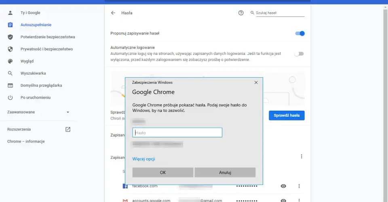Viewport: 388px width, 202px height.
Task: Open Chrome – informacje page
Action: [26, 141]
